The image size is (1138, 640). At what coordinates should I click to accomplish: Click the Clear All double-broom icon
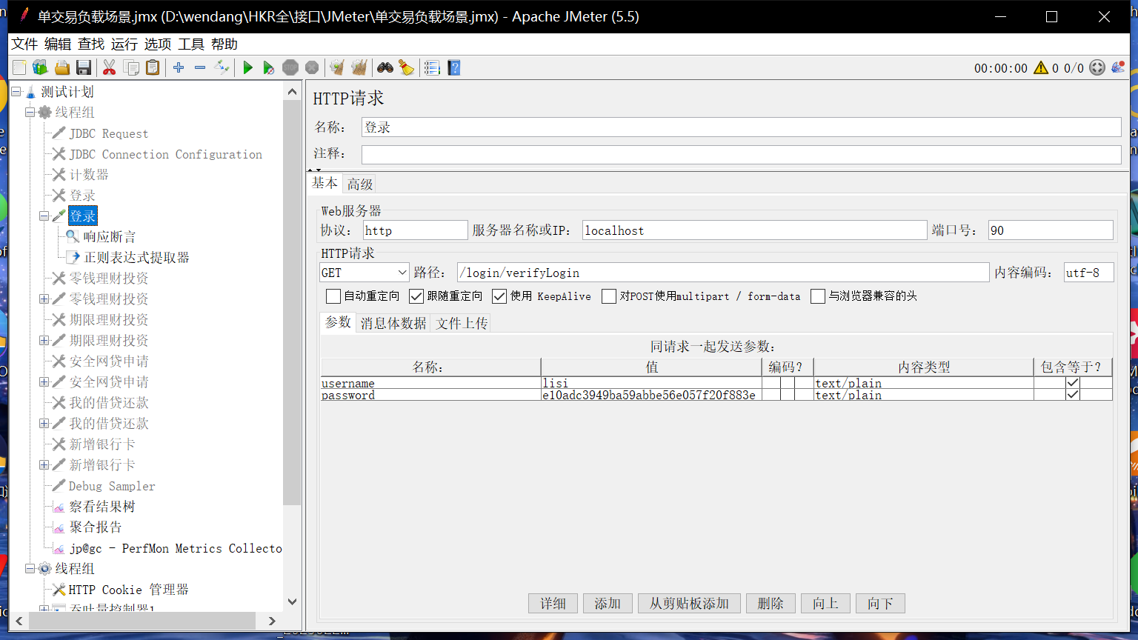click(x=359, y=68)
